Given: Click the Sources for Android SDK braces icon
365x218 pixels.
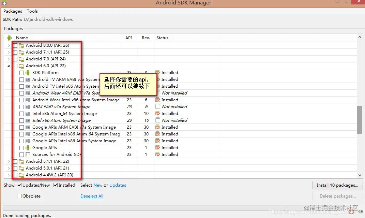Looking at the screenshot, I should pyautogui.click(x=28, y=155).
